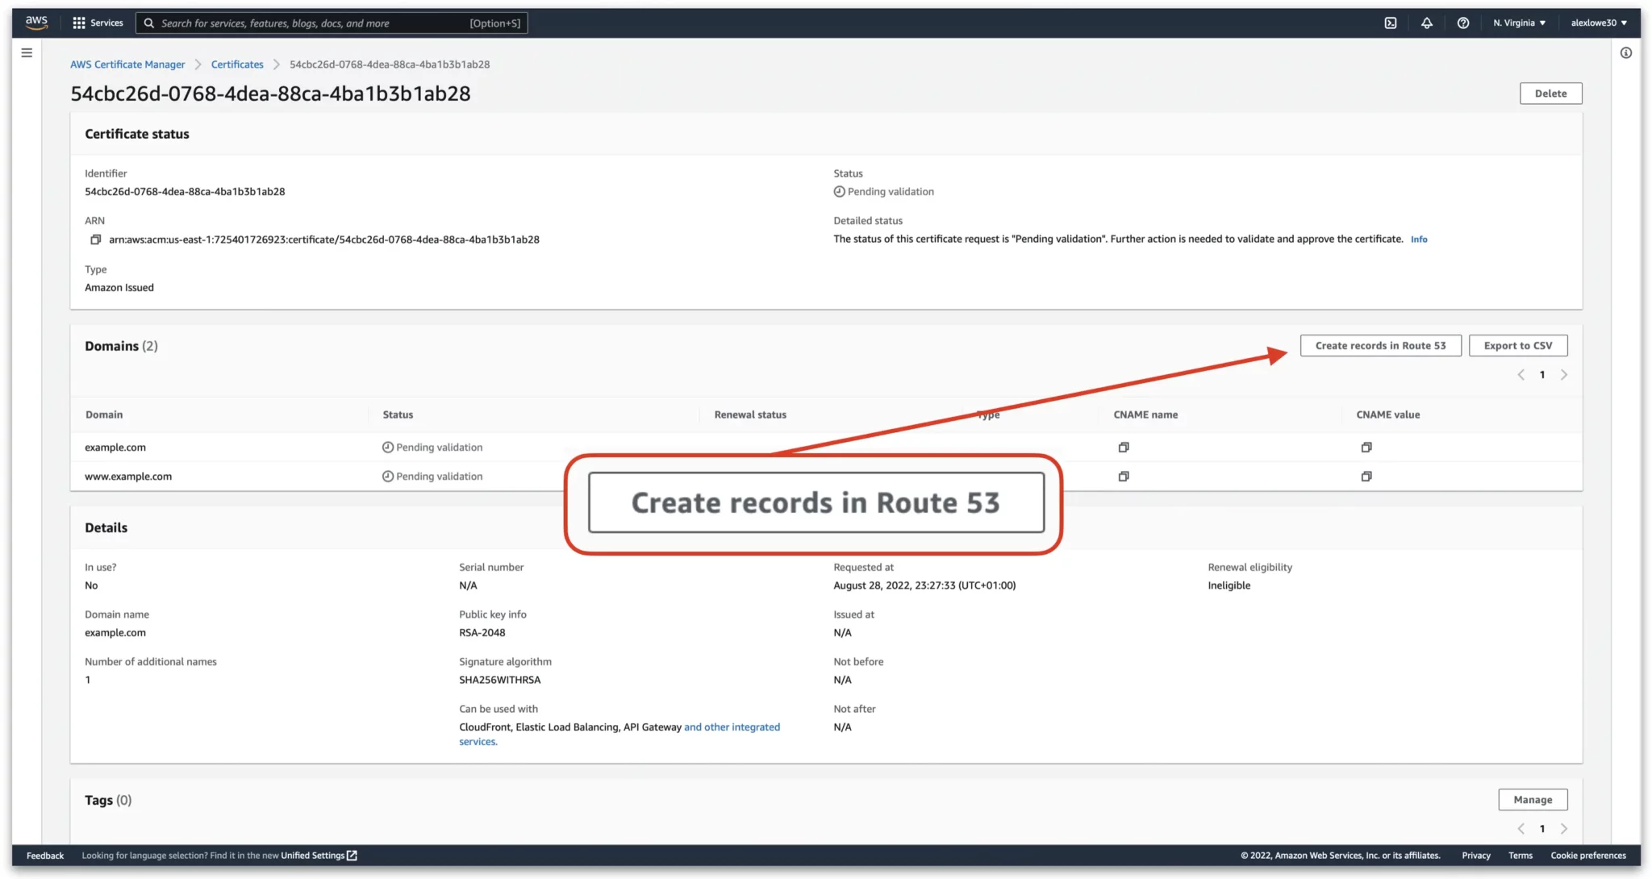
Task: Click the CNAME name column header
Action: pyautogui.click(x=1145, y=415)
